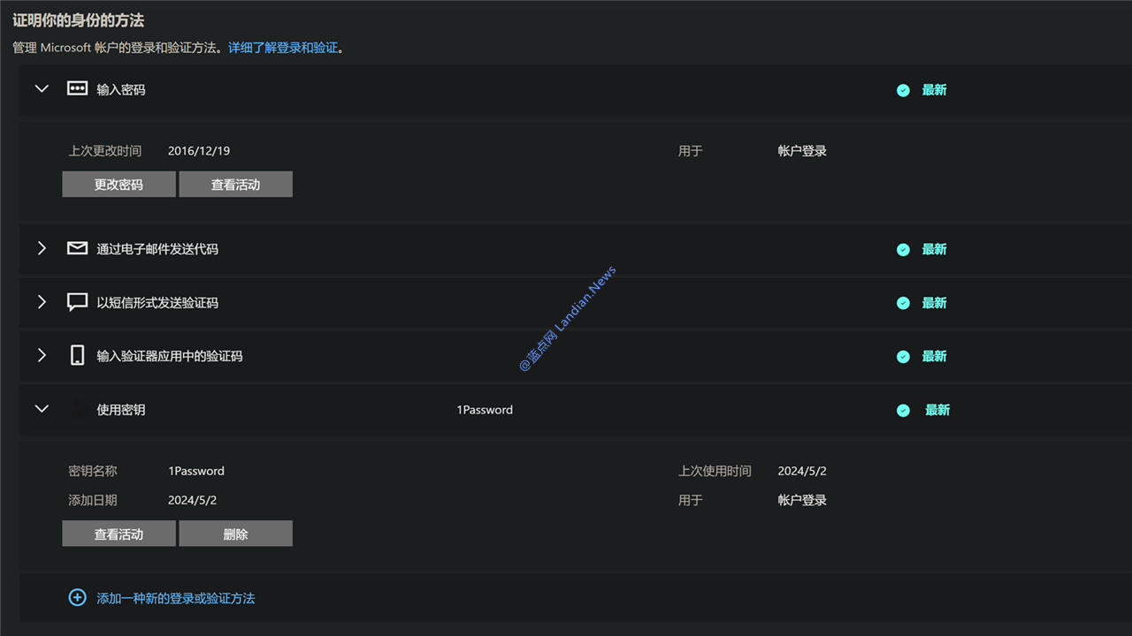The width and height of the screenshot is (1132, 636).
Task: Click green check in 输入验证器应用中的验证码 row
Action: [903, 357]
